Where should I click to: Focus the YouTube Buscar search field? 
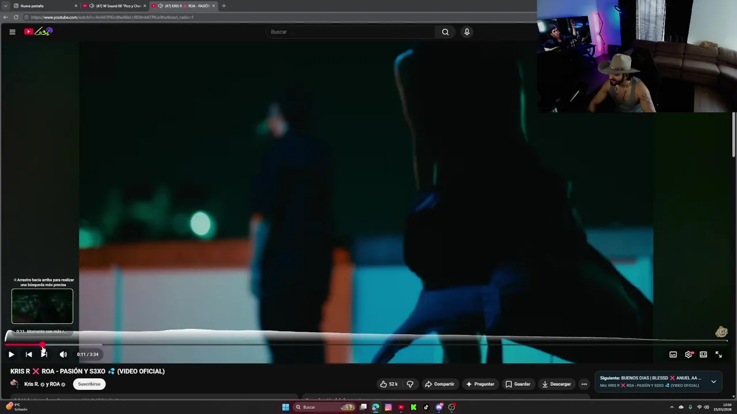pyautogui.click(x=351, y=32)
